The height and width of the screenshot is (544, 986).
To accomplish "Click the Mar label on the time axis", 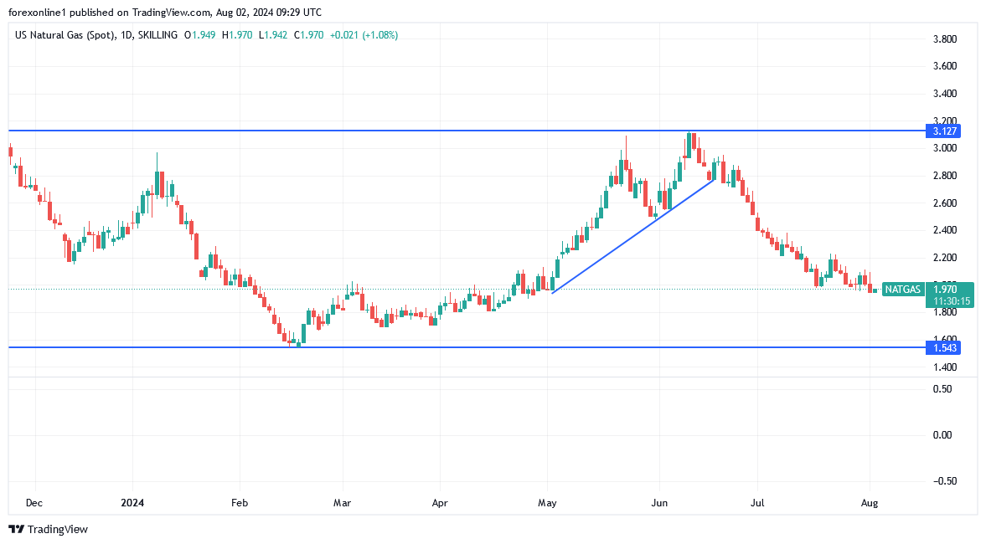I will coord(342,503).
